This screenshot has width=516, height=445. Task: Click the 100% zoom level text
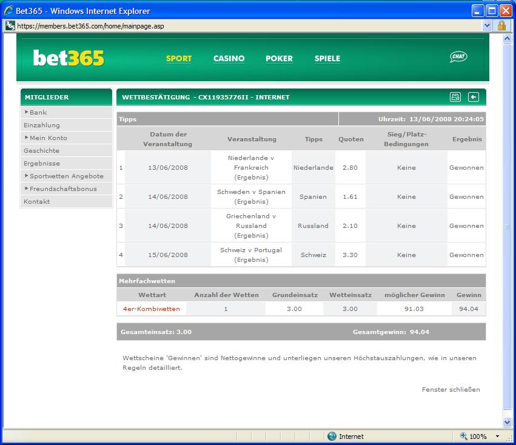tap(478, 437)
